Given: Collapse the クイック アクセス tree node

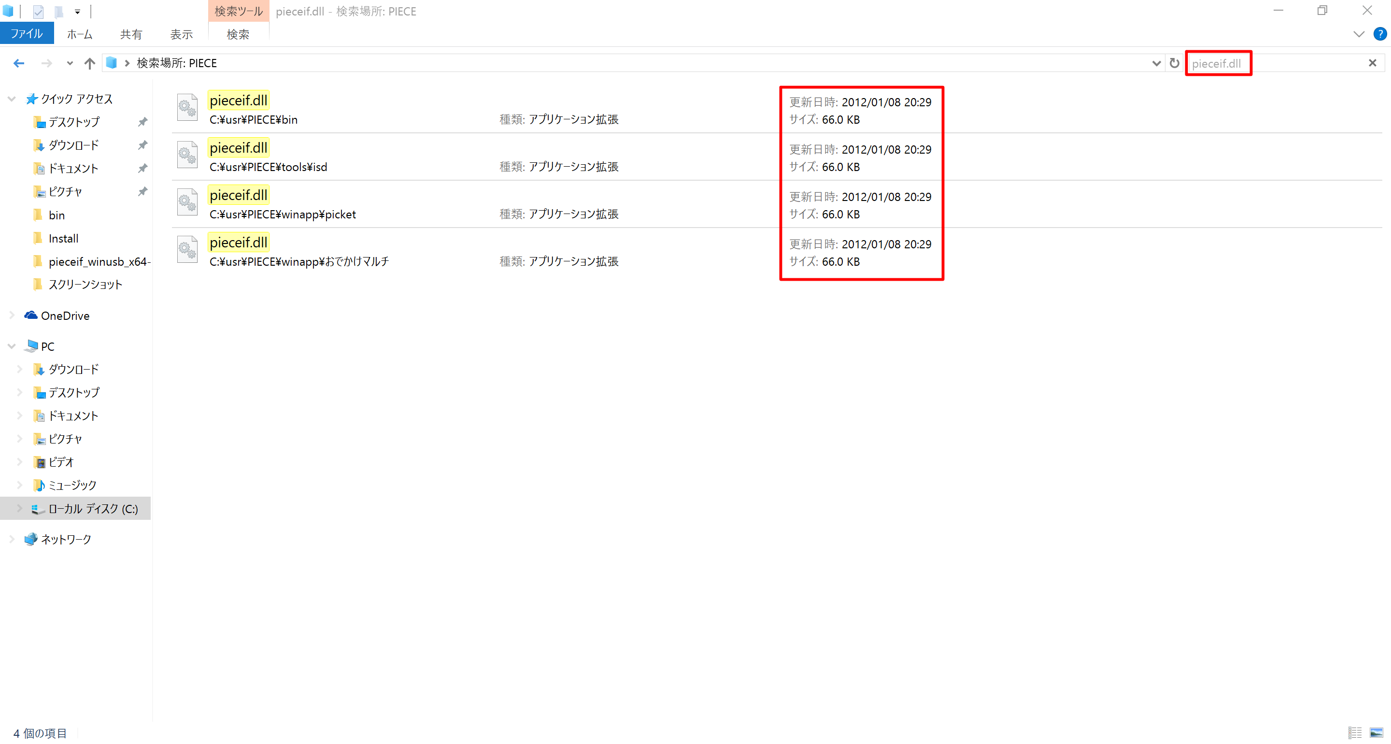Looking at the screenshot, I should (11, 99).
